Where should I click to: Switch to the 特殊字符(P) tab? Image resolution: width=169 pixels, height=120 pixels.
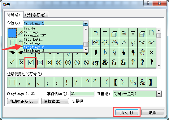tap(36, 15)
